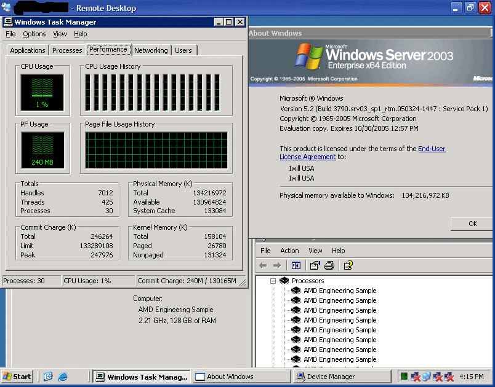
Task: Switch to Windows Task Manager taskbar button
Action: 142,377
